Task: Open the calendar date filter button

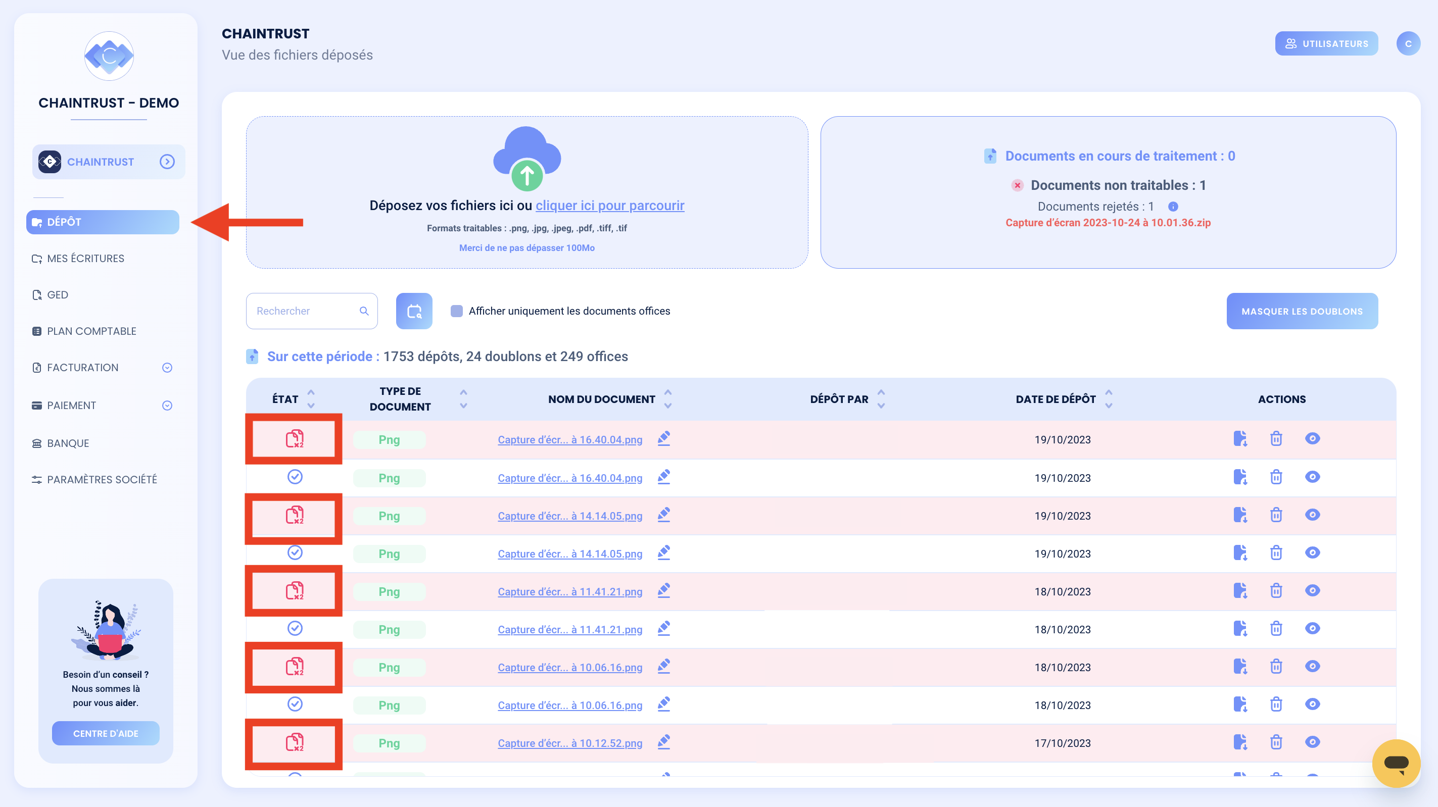Action: click(x=414, y=311)
